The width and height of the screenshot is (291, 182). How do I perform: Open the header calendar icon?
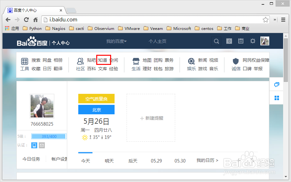[241, 41]
